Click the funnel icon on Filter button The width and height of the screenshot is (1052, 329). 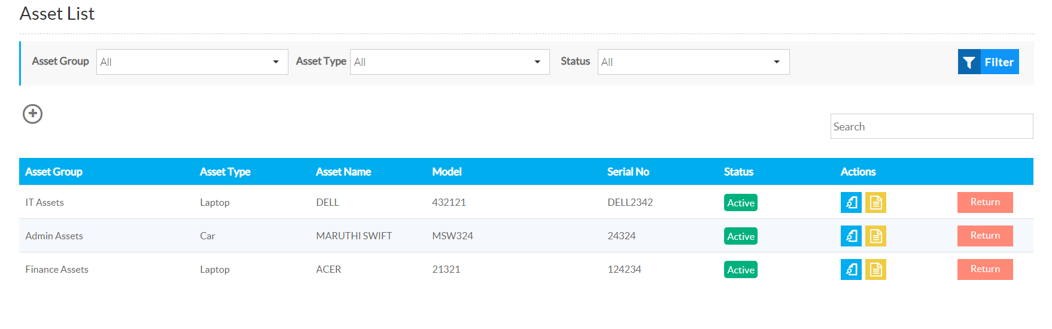969,62
